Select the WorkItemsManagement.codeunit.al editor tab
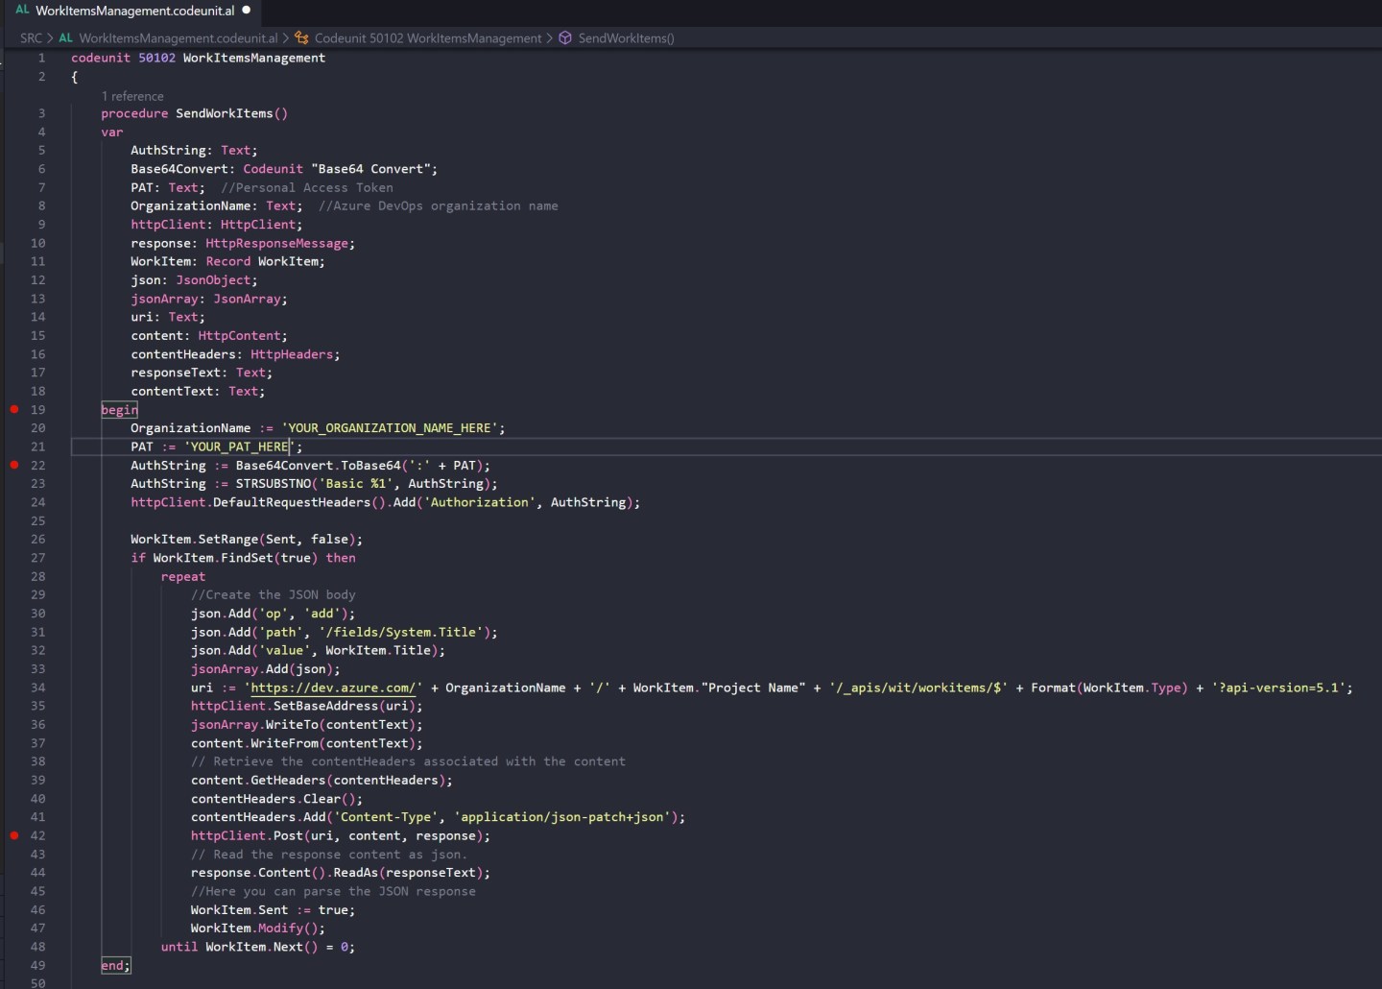Viewport: 1382px width, 989px height. [x=132, y=11]
